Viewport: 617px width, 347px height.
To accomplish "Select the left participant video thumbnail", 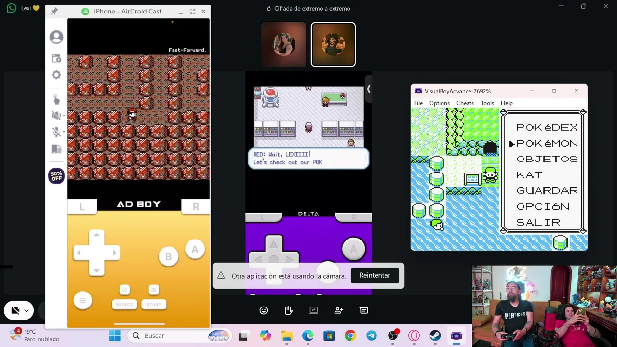I will (x=283, y=44).
